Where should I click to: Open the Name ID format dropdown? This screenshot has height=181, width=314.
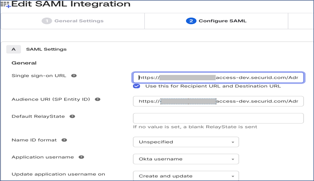(x=186, y=142)
